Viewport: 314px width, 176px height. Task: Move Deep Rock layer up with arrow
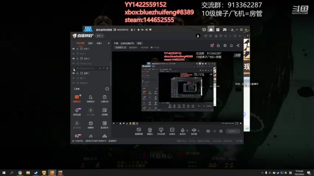tap(100, 68)
